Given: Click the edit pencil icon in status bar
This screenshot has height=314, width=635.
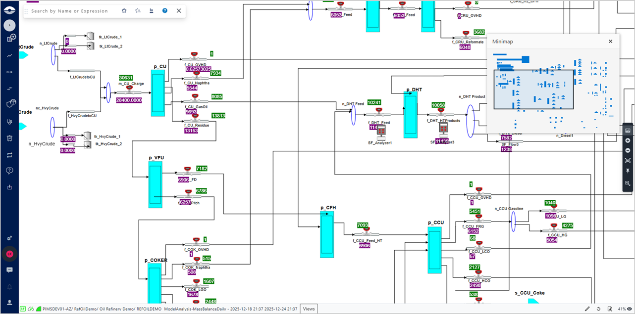Looking at the screenshot, I should (587, 309).
